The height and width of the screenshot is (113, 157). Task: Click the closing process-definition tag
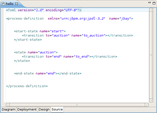(27, 86)
